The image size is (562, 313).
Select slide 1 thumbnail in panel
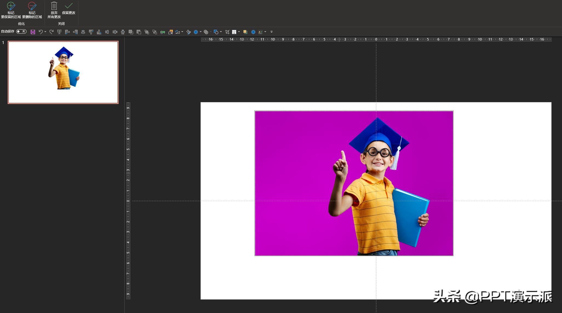coord(63,72)
